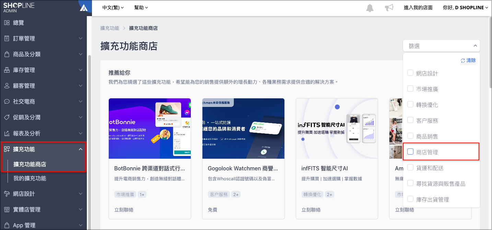Click the BotBonnie card banner image
Image resolution: width=492 pixels, height=230 pixels.
pyautogui.click(x=150, y=129)
